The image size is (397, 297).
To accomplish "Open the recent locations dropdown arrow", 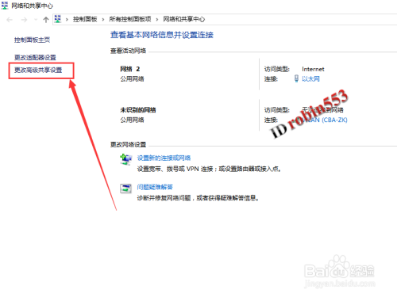I will pos(36,20).
